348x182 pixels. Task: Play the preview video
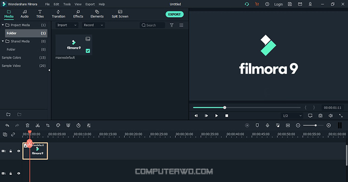coord(216,116)
